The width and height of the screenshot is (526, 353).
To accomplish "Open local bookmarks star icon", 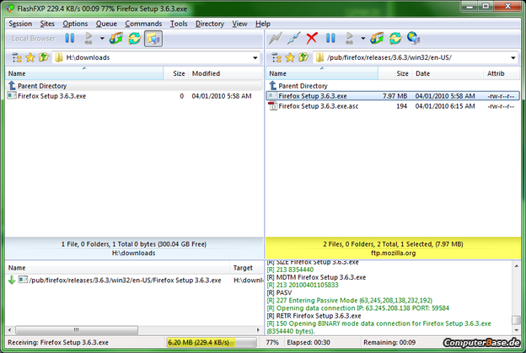I will click(x=30, y=57).
